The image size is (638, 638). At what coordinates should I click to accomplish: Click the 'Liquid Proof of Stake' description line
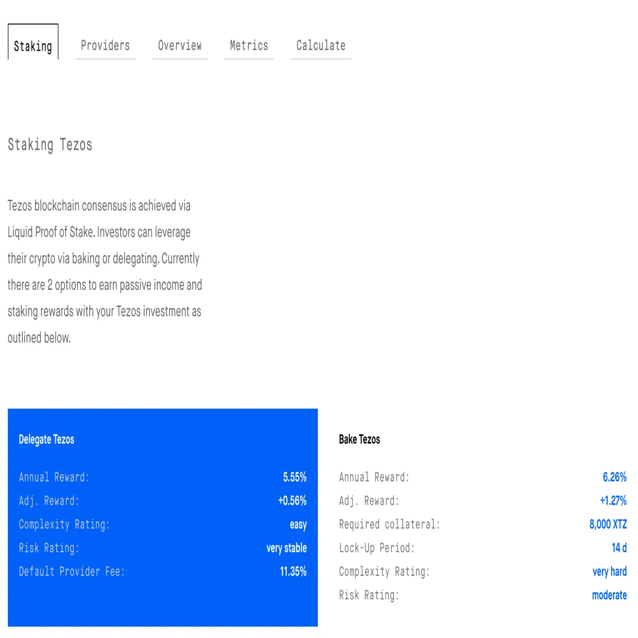(x=99, y=232)
